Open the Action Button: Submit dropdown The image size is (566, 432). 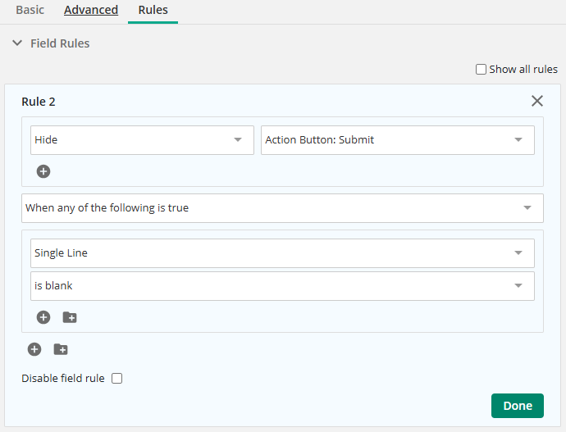(398, 140)
